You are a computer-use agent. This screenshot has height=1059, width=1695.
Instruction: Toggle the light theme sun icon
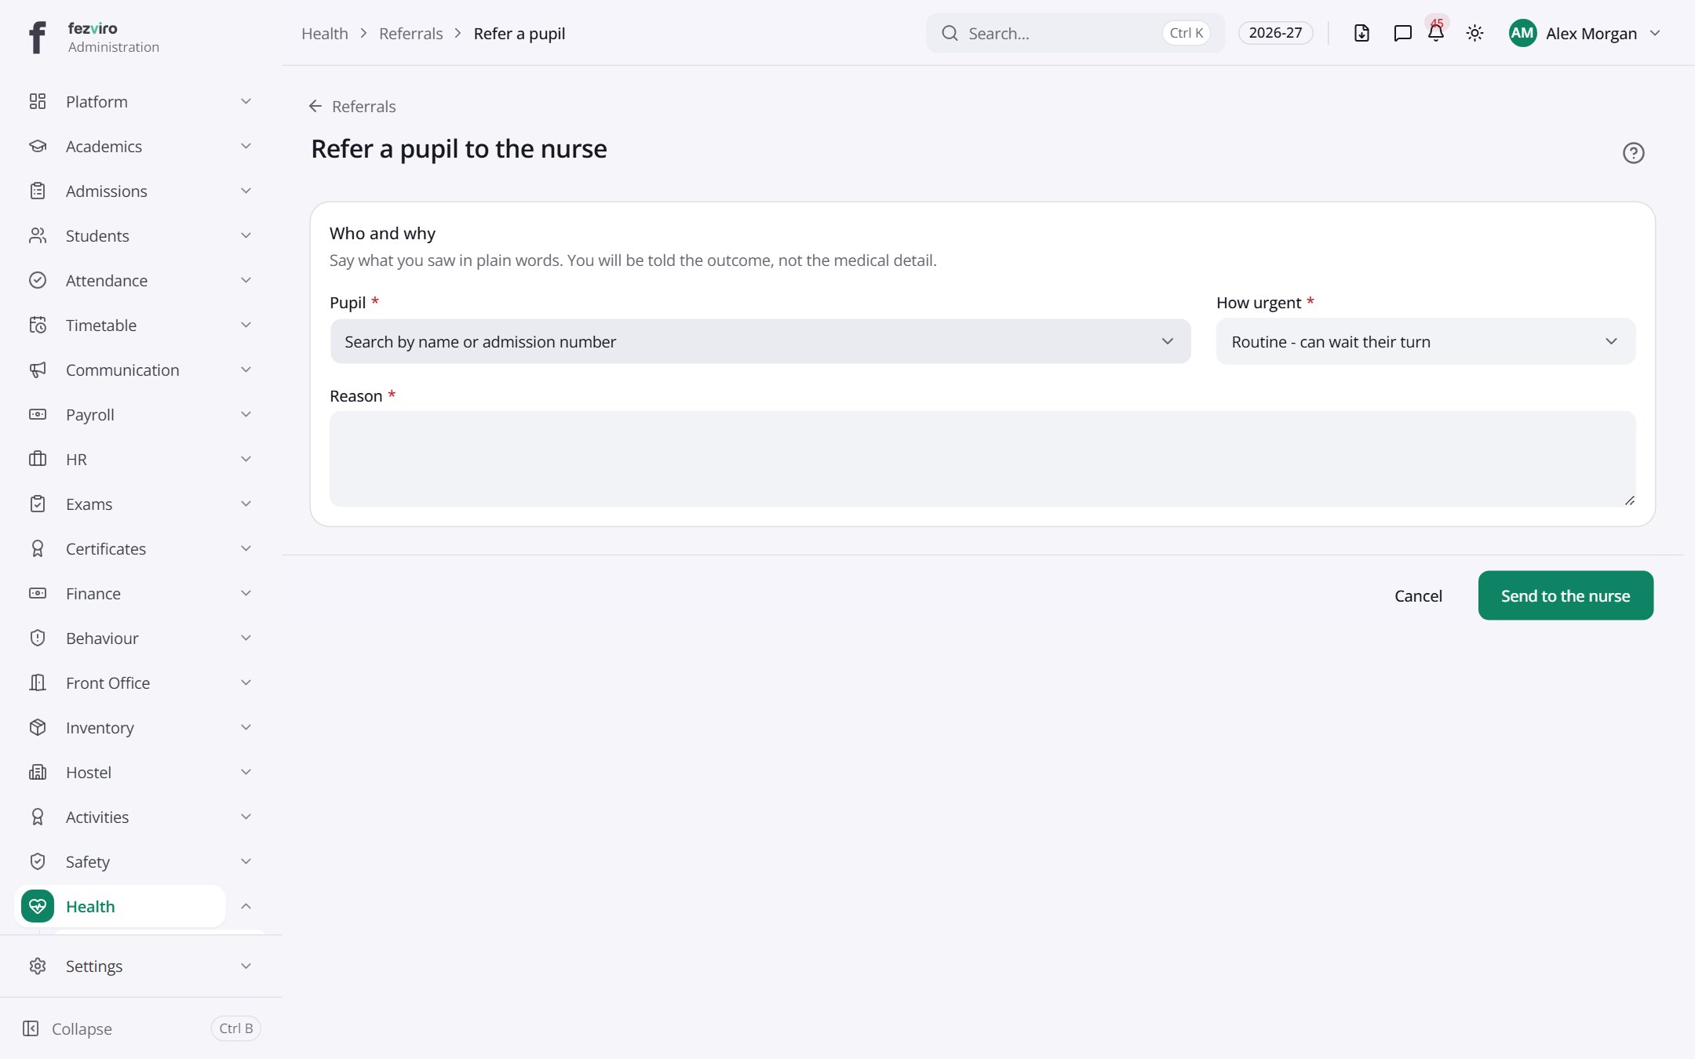click(x=1474, y=33)
